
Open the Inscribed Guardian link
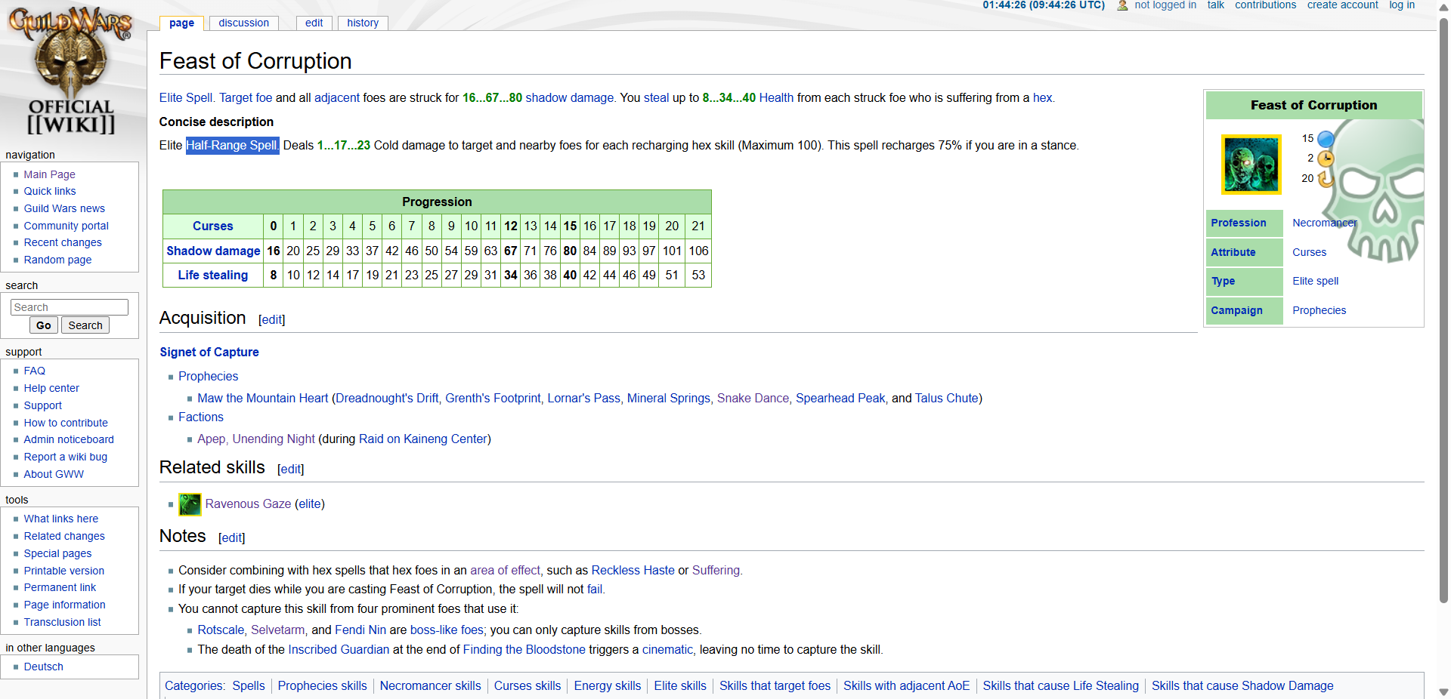pyautogui.click(x=339, y=649)
